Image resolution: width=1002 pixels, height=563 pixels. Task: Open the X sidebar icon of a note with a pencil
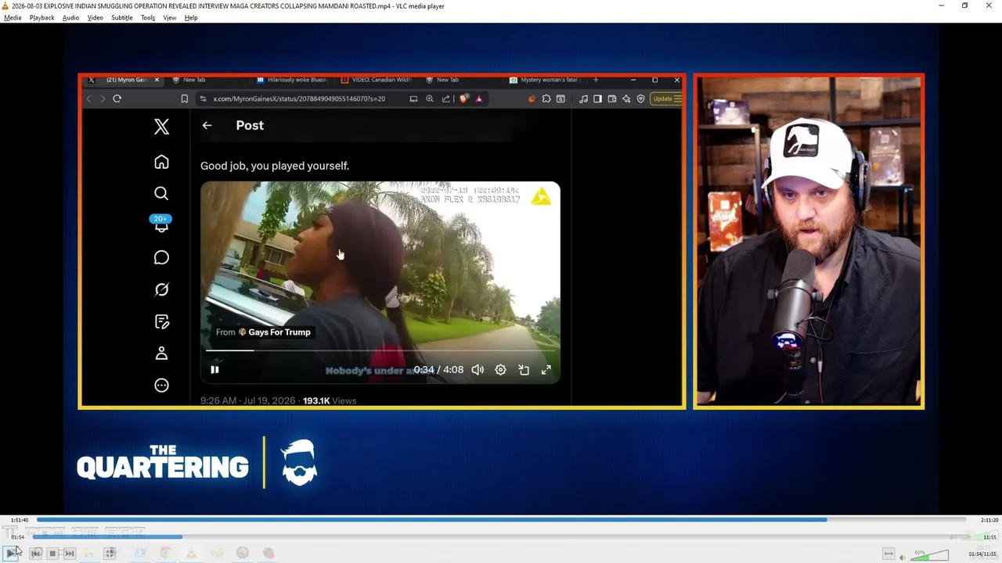(161, 321)
